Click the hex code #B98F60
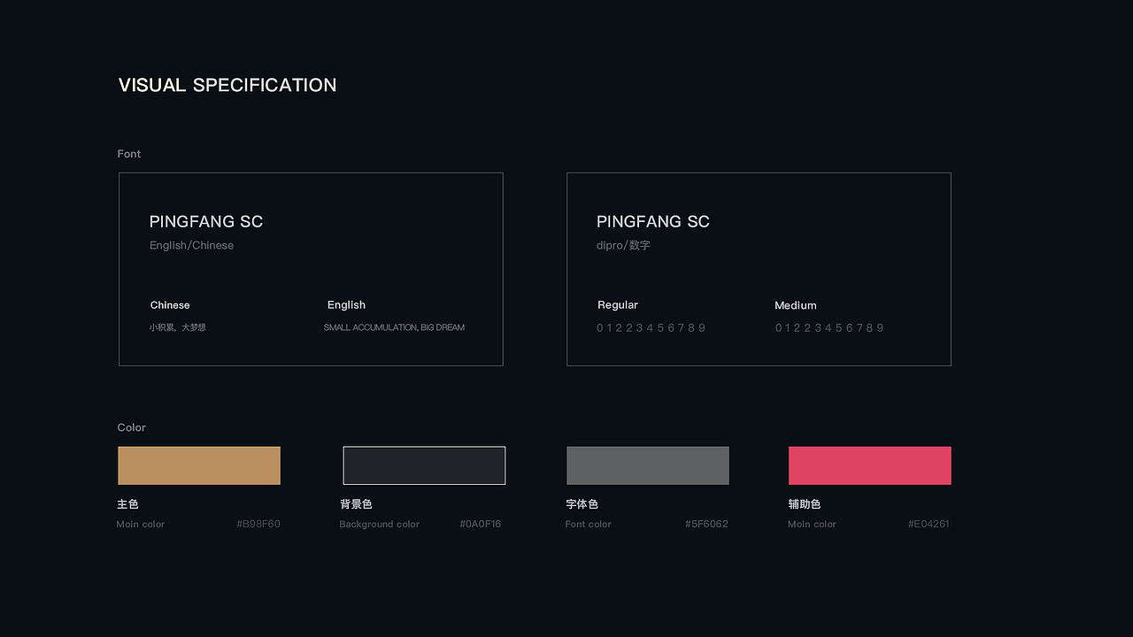 pyautogui.click(x=258, y=524)
